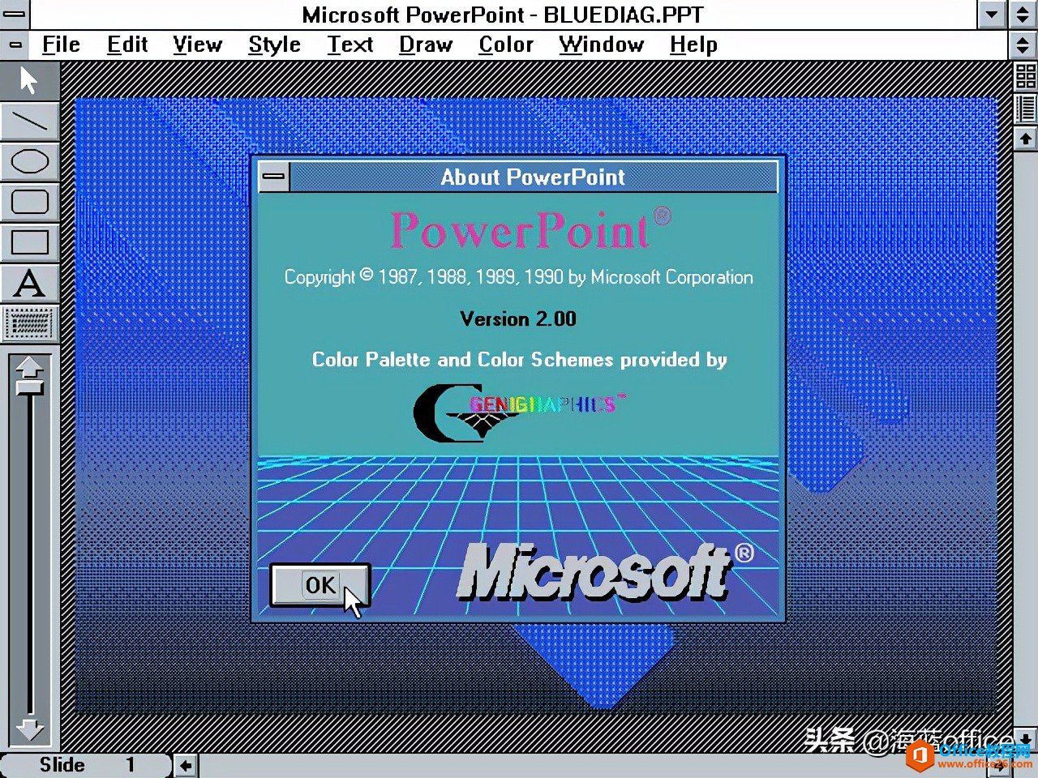1038x778 pixels.
Task: Pick the Rectangle tool
Action: [x=30, y=242]
